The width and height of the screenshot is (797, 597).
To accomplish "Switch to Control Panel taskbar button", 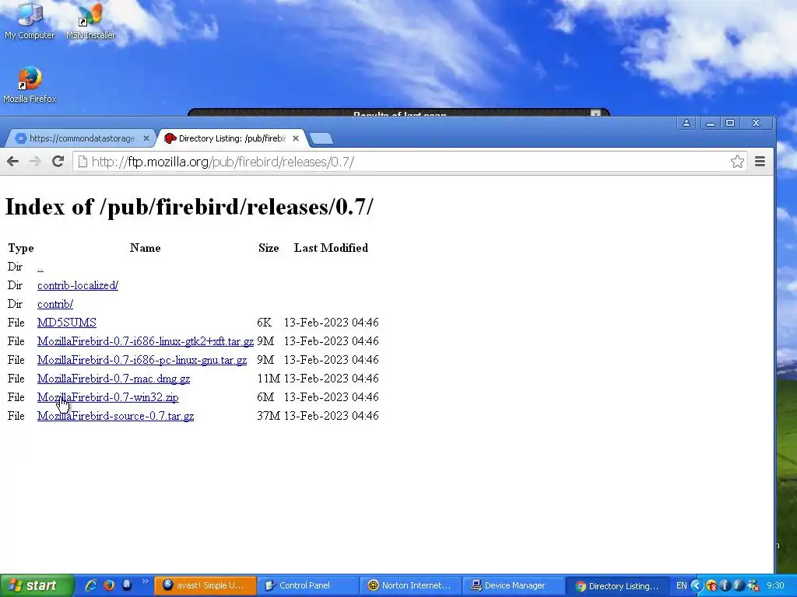I will (x=307, y=585).
